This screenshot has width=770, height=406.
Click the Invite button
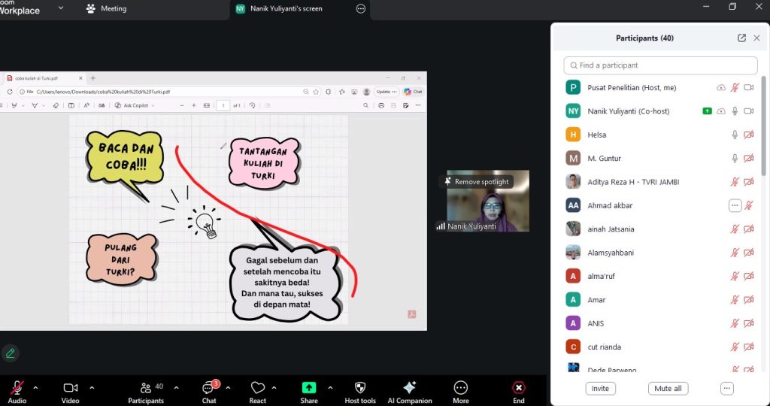[x=600, y=389]
